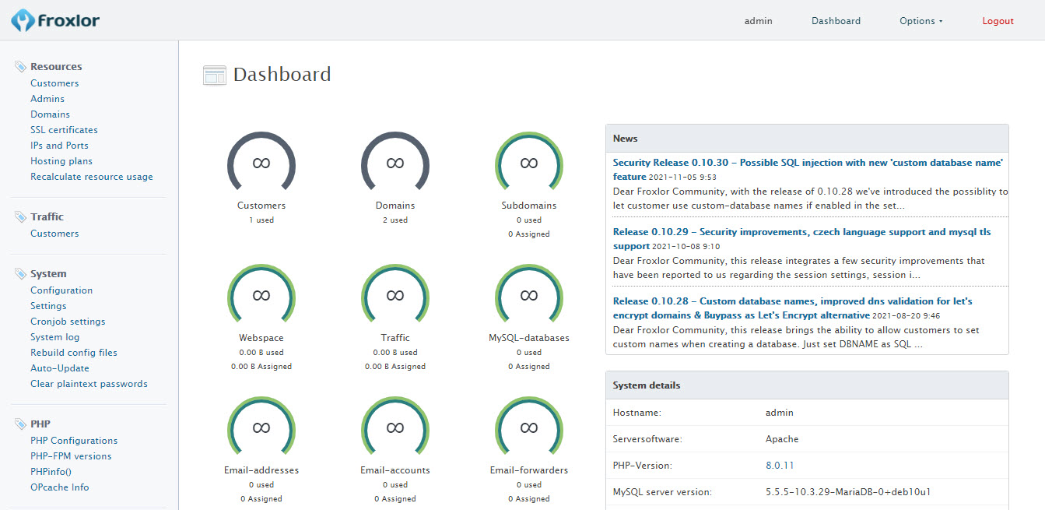1045x510 pixels.
Task: Click the admin user menu item
Action: pos(758,21)
